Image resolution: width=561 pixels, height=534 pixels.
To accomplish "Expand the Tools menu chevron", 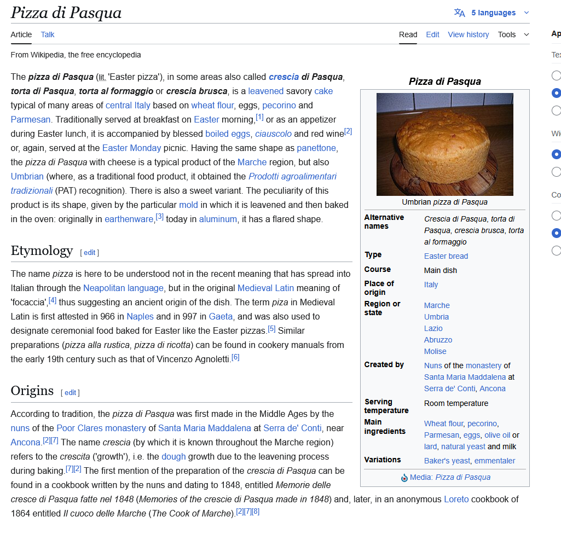I will coord(527,34).
